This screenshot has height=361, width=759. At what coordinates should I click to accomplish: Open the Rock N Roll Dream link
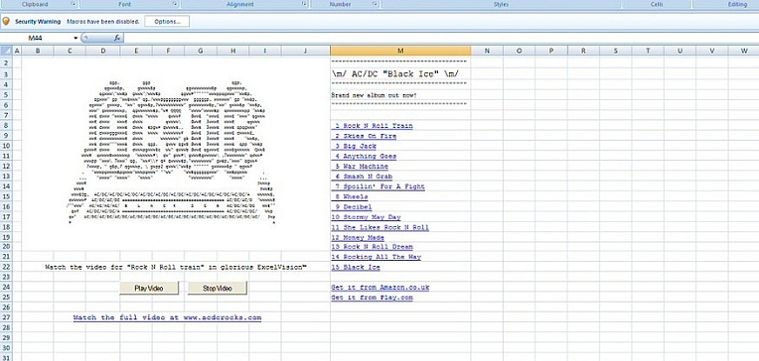coord(373,247)
